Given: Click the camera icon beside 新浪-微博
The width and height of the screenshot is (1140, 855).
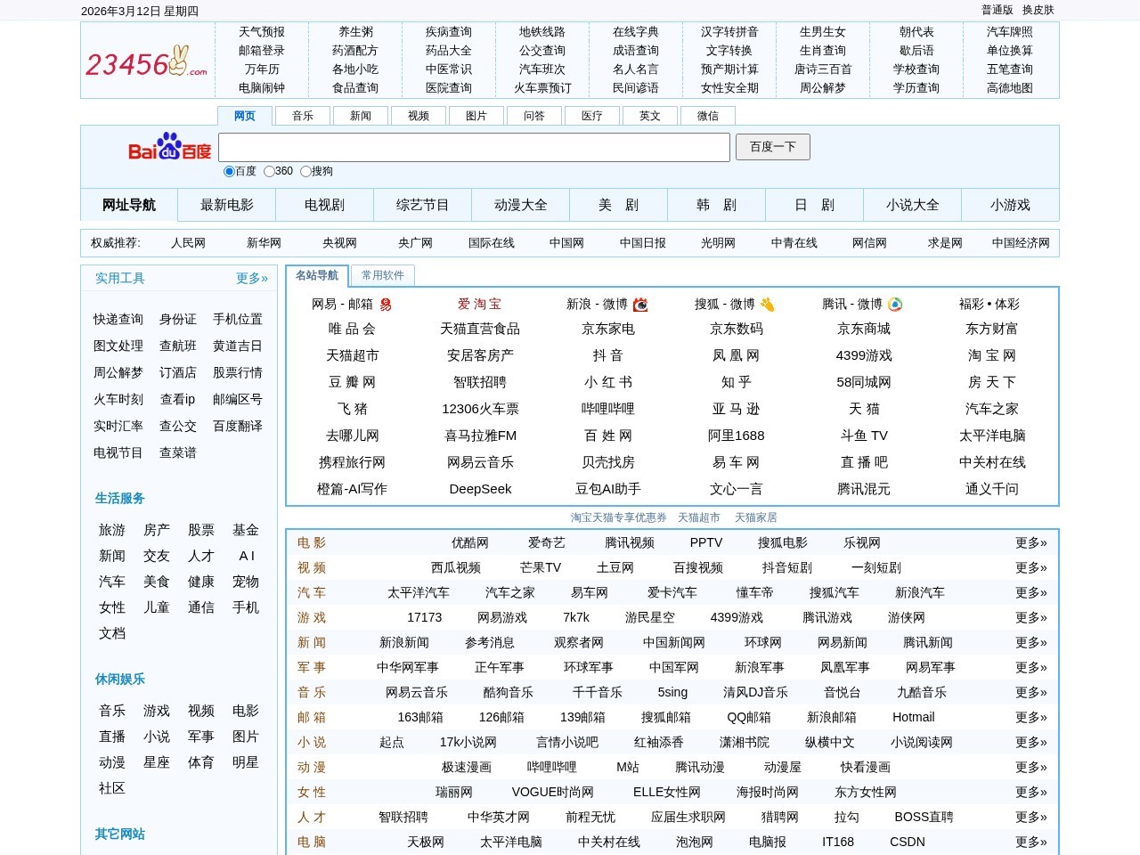Looking at the screenshot, I should pyautogui.click(x=639, y=304).
